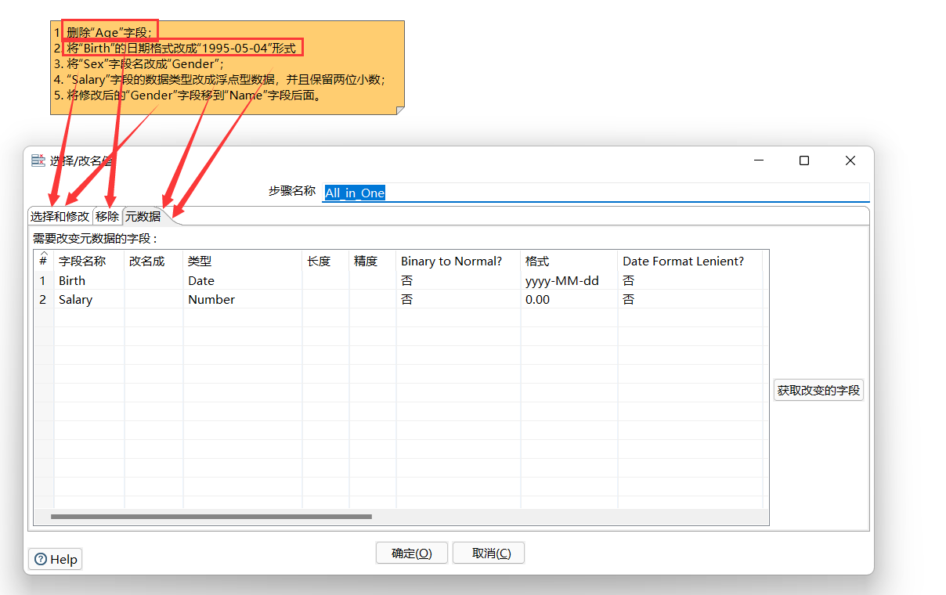Select the Birth field name cell
Screen dimensions: 946x595
click(x=88, y=280)
